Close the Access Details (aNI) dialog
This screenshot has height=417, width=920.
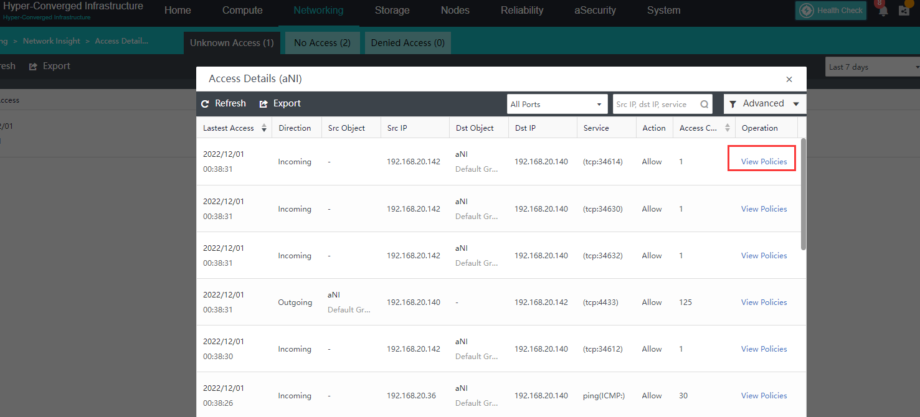[x=789, y=79]
